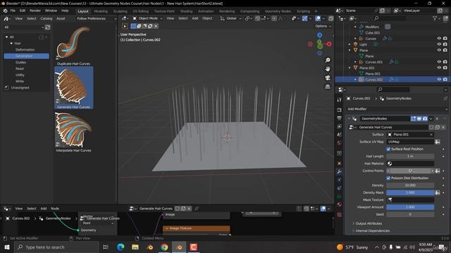This screenshot has height=253, width=451.
Task: Open the viewport Add menu
Action: click(195, 18)
